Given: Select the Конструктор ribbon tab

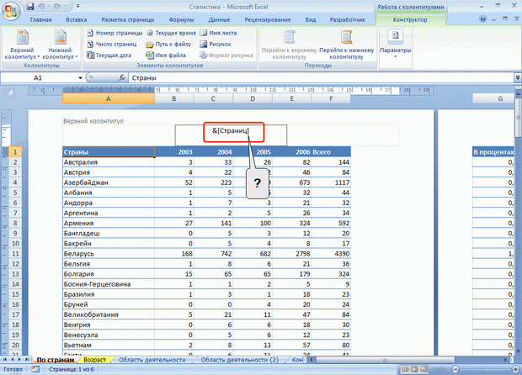Looking at the screenshot, I should point(410,20).
